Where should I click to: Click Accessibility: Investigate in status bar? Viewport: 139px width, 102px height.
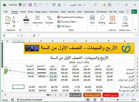pos(30,100)
